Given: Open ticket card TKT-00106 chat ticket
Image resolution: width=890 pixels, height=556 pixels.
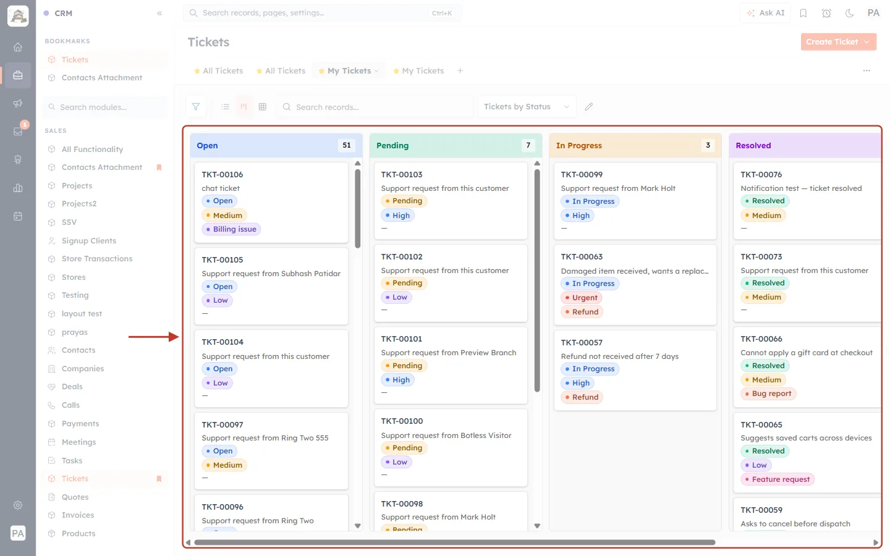Looking at the screenshot, I should [271, 202].
